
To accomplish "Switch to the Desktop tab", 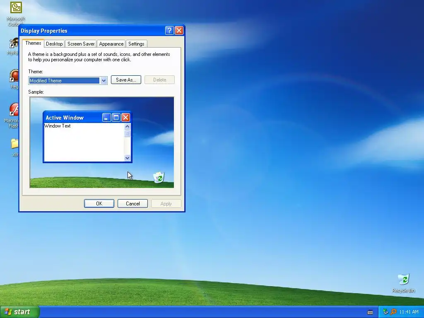I will pyautogui.click(x=54, y=44).
